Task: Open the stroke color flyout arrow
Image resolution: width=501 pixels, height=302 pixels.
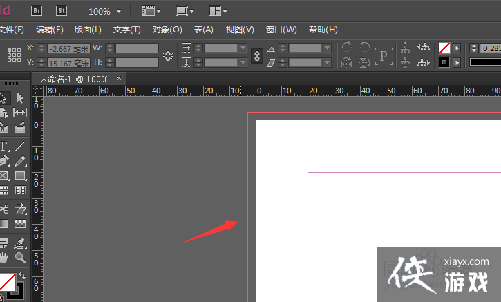Action: coord(457,62)
